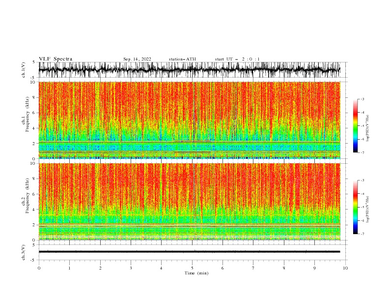389x301 pixels.
Task: Click the ch.3 voltage waveform trace
Action: click(189, 252)
